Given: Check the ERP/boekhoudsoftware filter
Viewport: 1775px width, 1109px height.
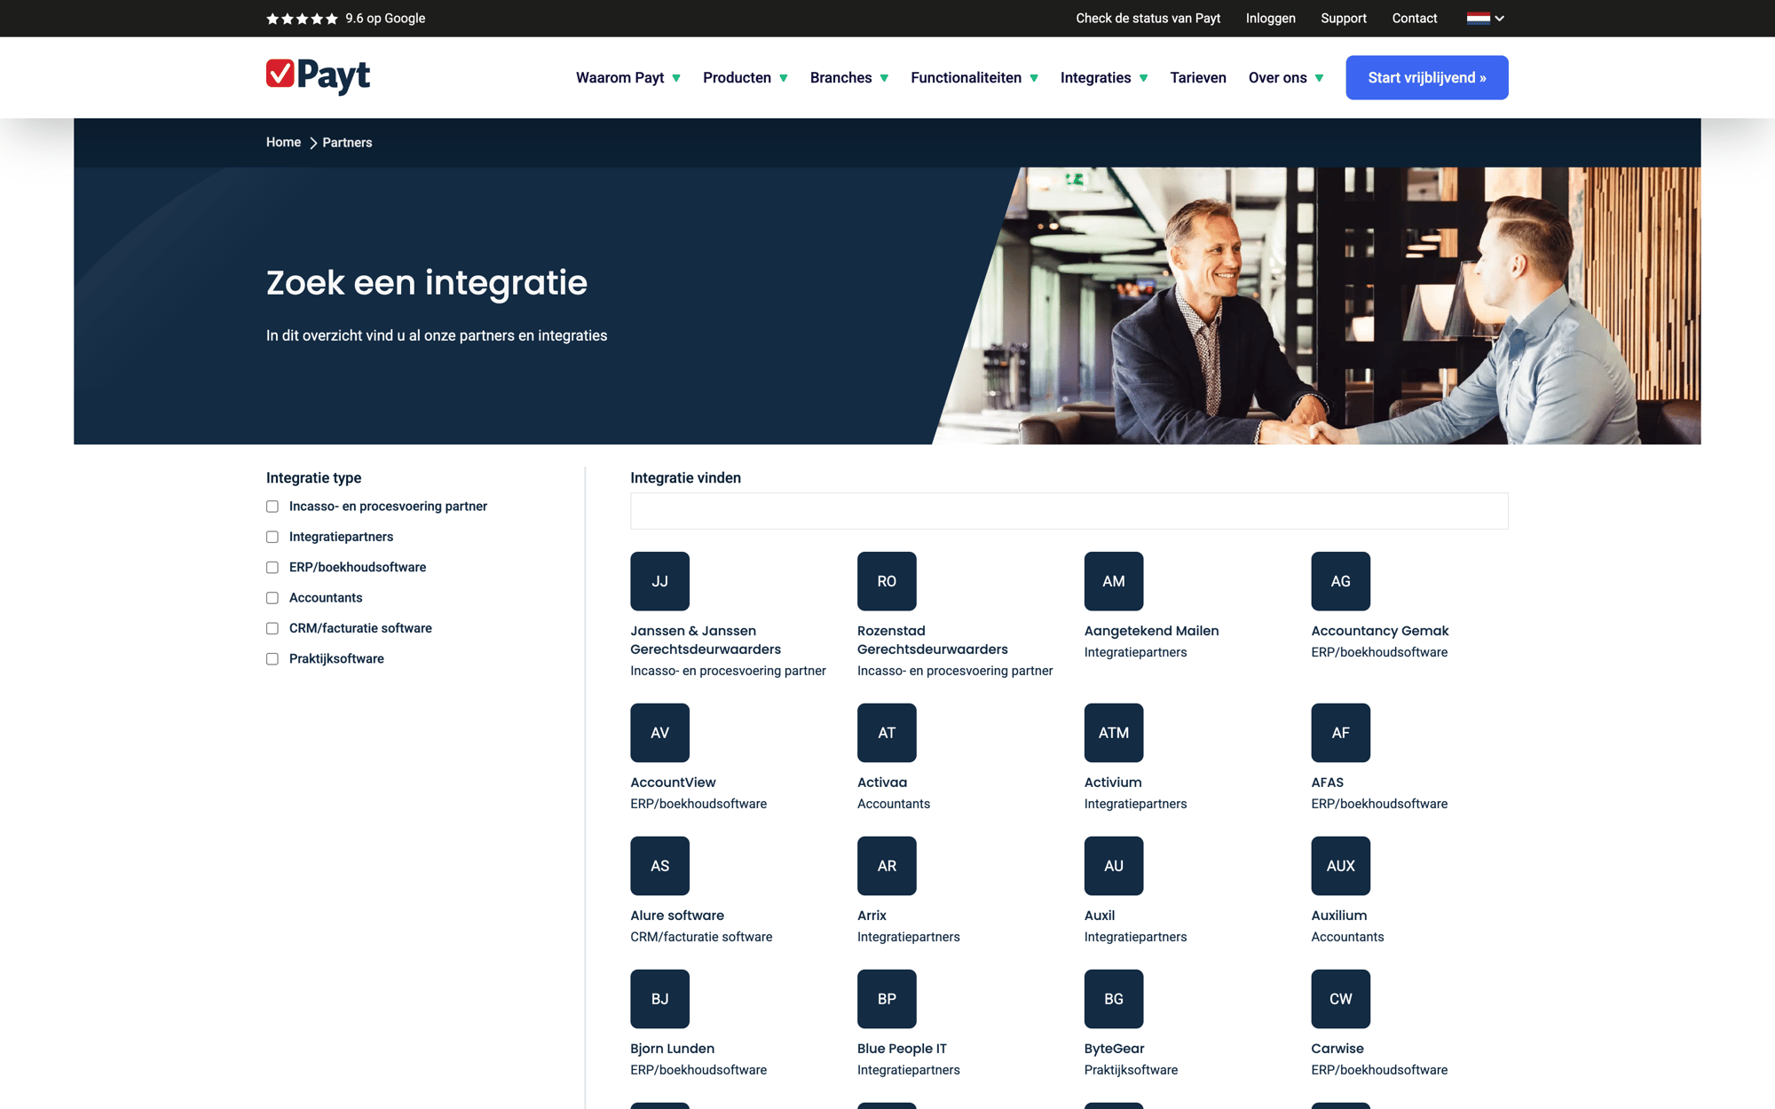Looking at the screenshot, I should click(x=272, y=567).
